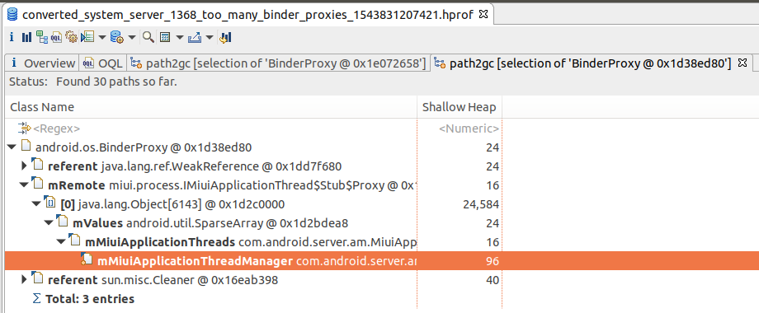Switch to path2gc BinderProxy 0x1e072658 tab

(279, 63)
